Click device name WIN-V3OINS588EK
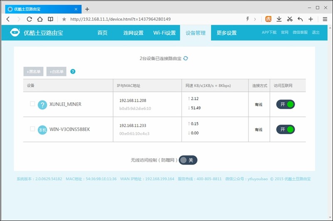333x221 pixels. pyautogui.click(x=70, y=129)
